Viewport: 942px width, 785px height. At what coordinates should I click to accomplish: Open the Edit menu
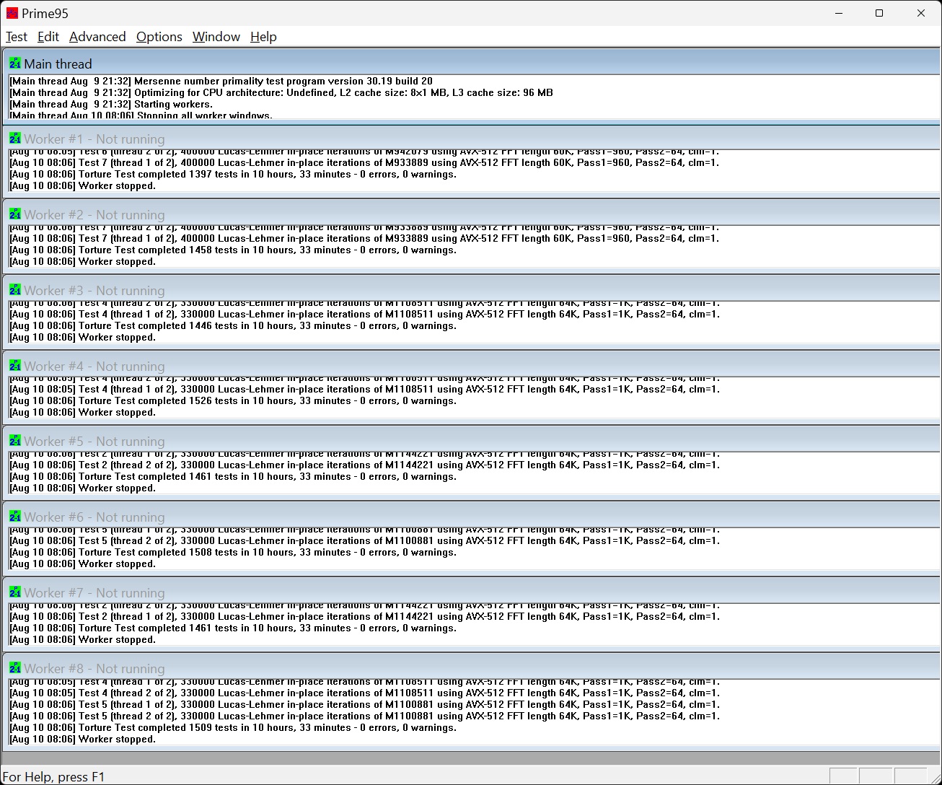(48, 37)
